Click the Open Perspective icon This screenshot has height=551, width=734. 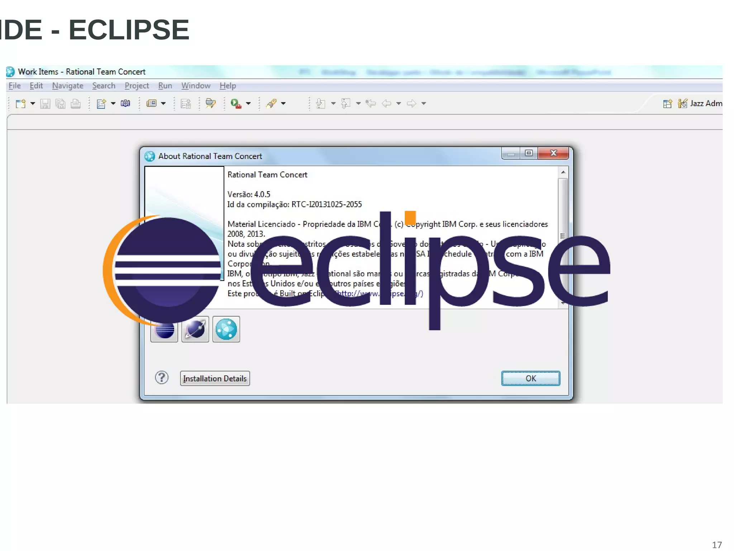point(667,104)
